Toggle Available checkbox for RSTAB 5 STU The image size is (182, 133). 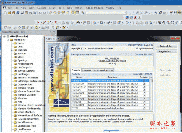click(x=144, y=87)
